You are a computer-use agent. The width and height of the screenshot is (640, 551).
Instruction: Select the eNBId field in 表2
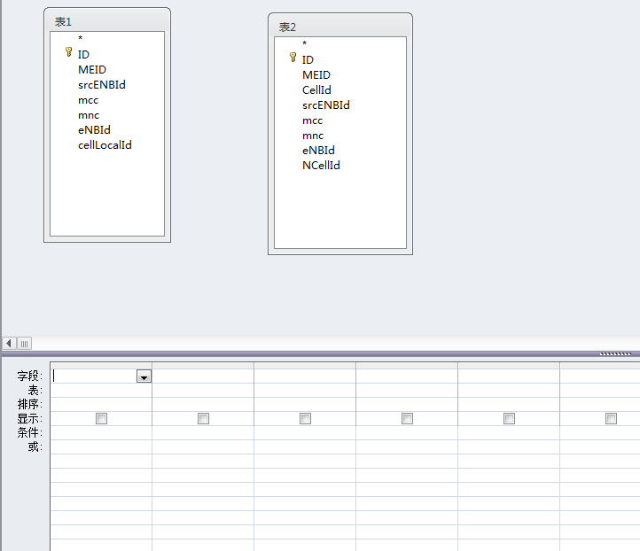[x=318, y=151]
